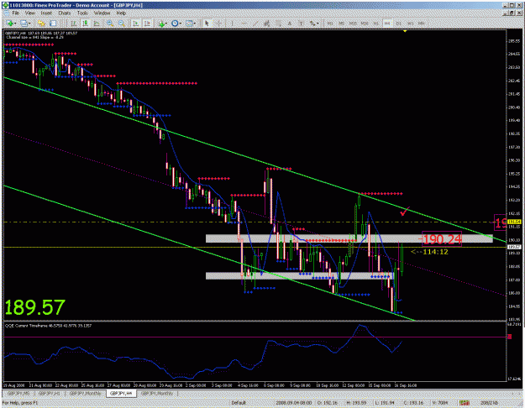
Task: Switch timeframe to MN monthly
Action: point(421,24)
